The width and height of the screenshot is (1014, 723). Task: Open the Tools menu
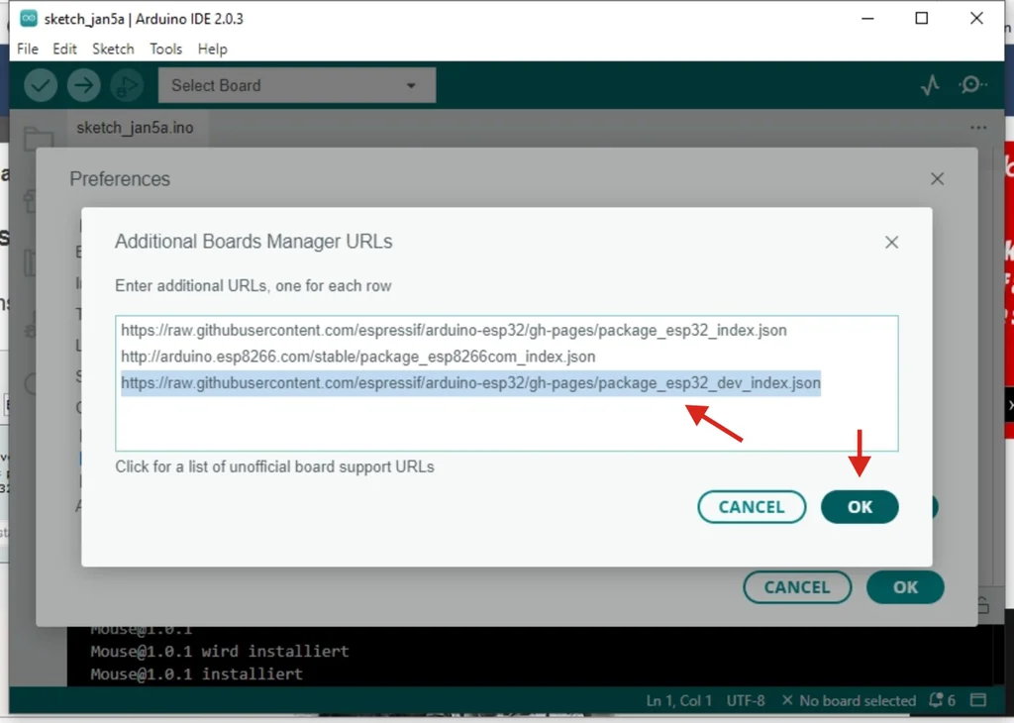click(x=165, y=49)
